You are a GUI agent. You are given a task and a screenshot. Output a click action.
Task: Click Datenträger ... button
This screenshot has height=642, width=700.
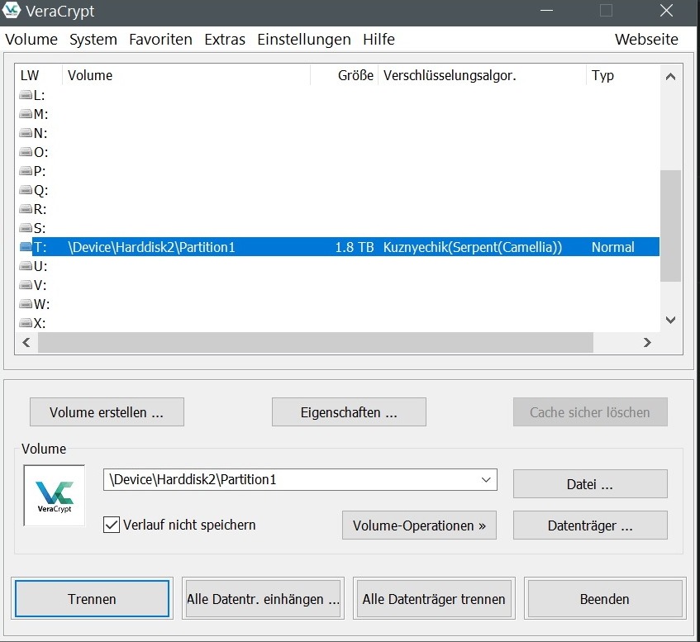(x=590, y=525)
